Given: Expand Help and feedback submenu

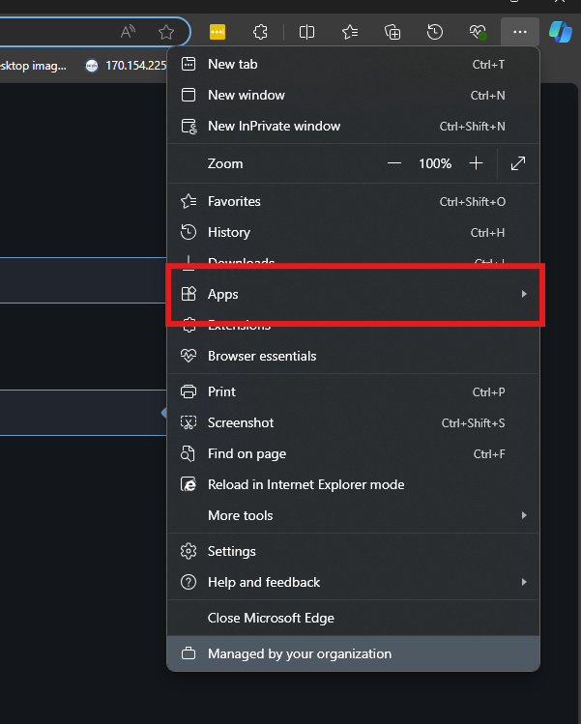Looking at the screenshot, I should click(353, 582).
